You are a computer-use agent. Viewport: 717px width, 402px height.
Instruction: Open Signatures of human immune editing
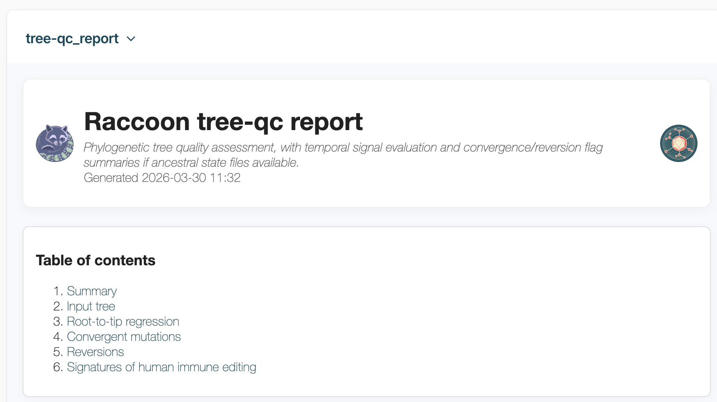pyautogui.click(x=161, y=367)
